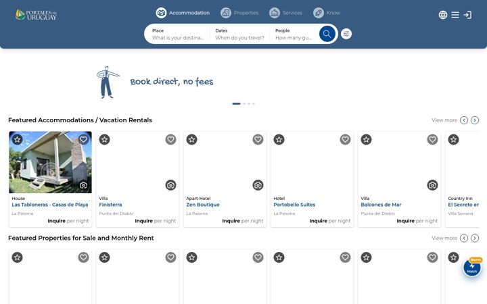487x304 pixels.
Task: Open the Match floating button
Action: 472,268
